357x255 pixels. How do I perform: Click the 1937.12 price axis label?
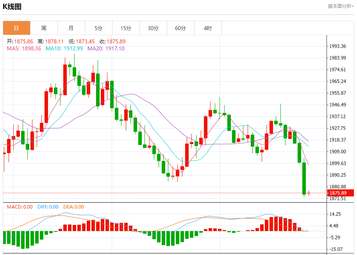[x=337, y=116]
